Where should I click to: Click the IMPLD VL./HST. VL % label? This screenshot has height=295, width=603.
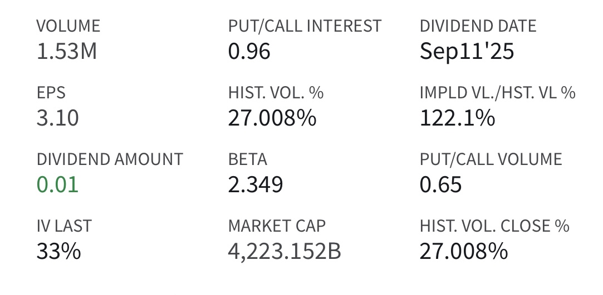(498, 93)
